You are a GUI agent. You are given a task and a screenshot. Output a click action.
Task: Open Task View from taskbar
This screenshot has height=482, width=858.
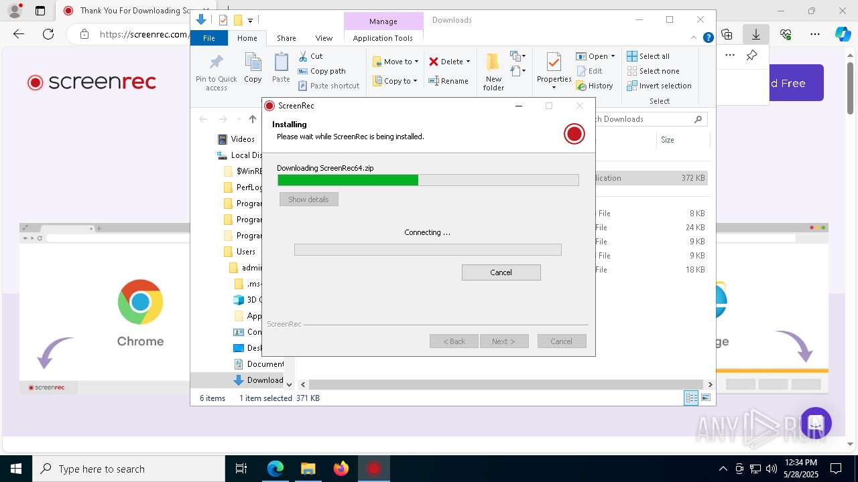tap(241, 469)
